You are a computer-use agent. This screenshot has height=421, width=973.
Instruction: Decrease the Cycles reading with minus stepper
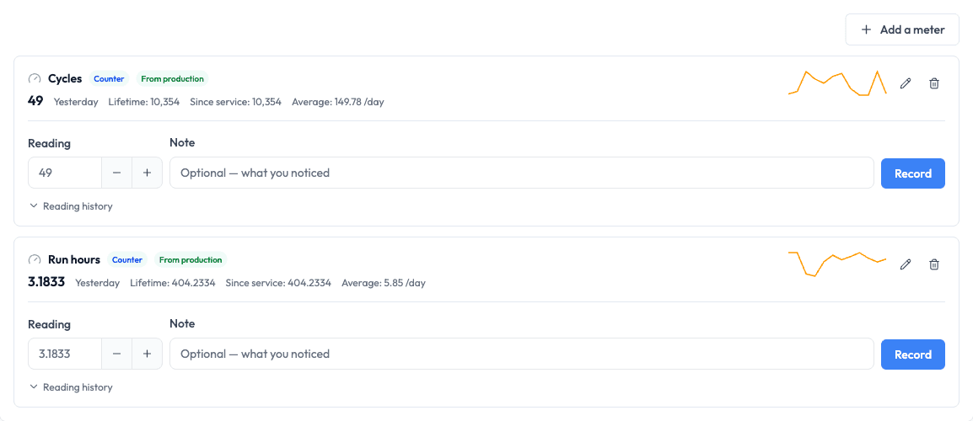click(116, 173)
